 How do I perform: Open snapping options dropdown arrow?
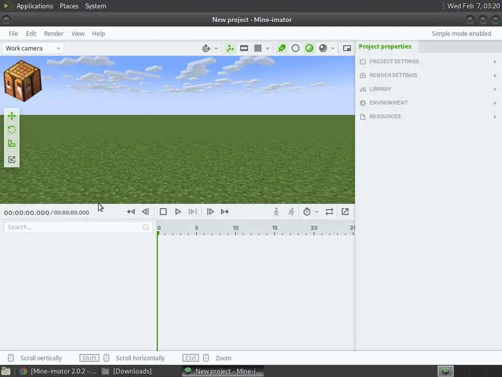pyautogui.click(x=216, y=49)
